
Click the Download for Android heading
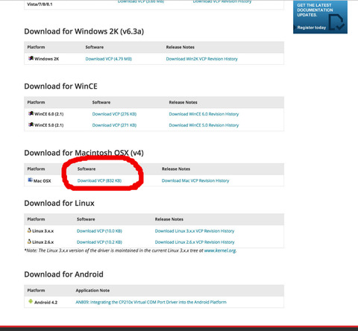[63, 274]
